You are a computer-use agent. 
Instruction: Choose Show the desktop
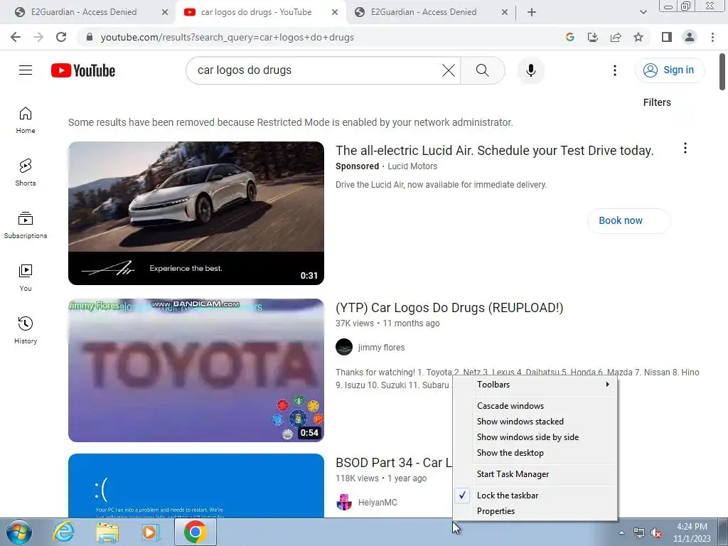[x=535, y=453]
